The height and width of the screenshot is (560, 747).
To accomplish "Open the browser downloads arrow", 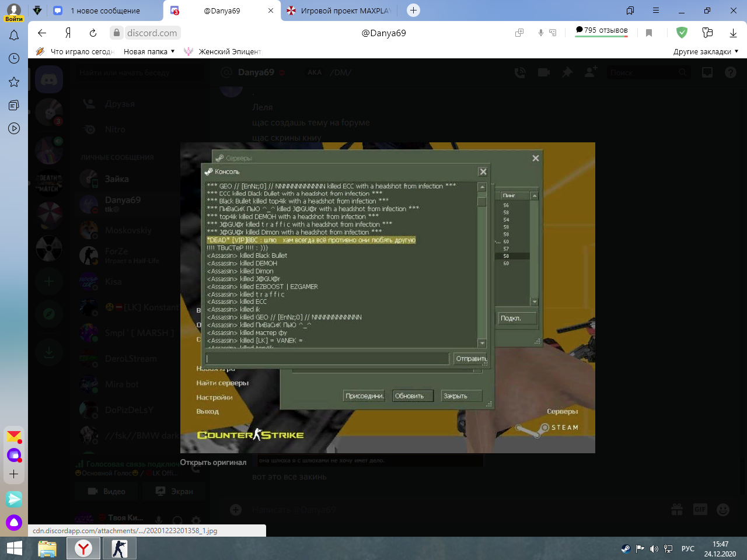I will [x=733, y=33].
